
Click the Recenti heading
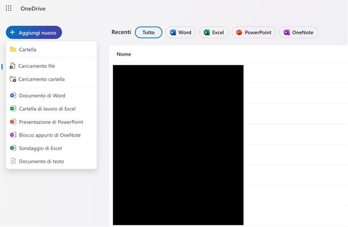(121, 32)
